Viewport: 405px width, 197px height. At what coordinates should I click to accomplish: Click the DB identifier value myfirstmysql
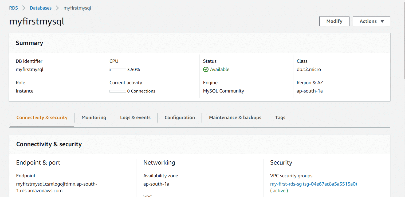29,69
